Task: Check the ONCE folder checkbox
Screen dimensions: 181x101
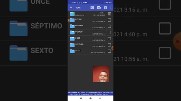Action: coord(109,39)
